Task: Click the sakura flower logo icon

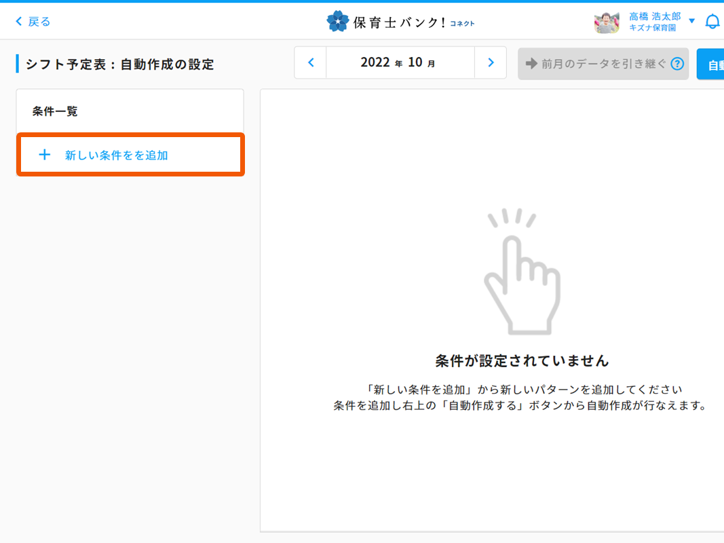Action: [337, 22]
